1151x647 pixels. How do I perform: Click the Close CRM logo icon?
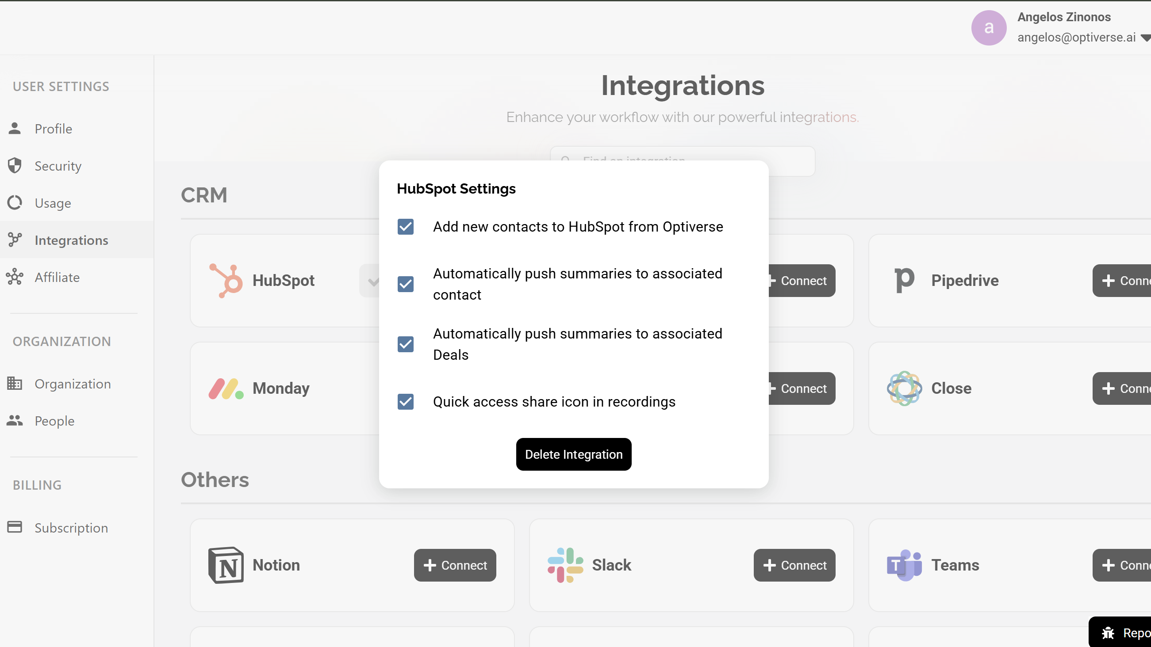point(904,388)
